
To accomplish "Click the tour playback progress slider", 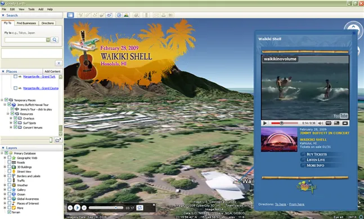I will pyautogui.click(x=106, y=208).
